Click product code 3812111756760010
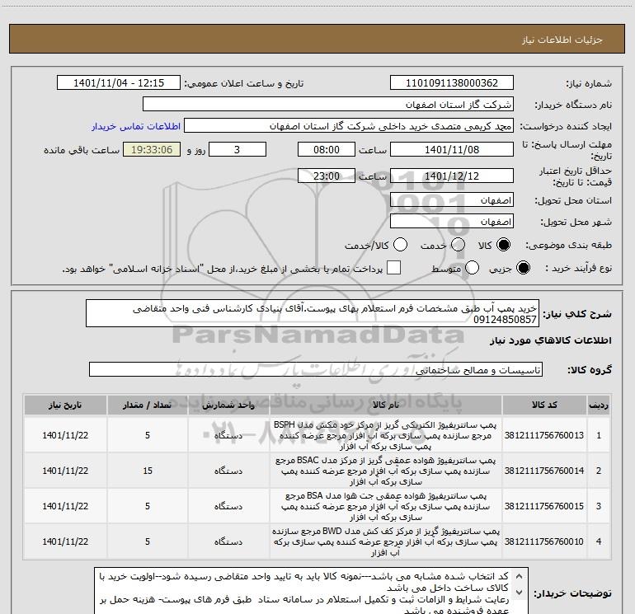 (x=544, y=541)
